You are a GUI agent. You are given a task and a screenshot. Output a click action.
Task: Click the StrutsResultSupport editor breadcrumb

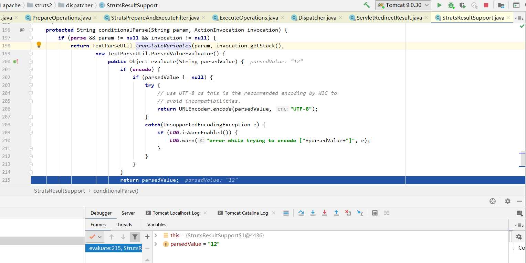coord(60,191)
